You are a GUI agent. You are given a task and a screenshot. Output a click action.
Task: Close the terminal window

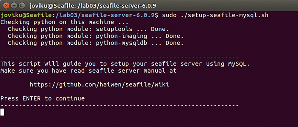7,5
